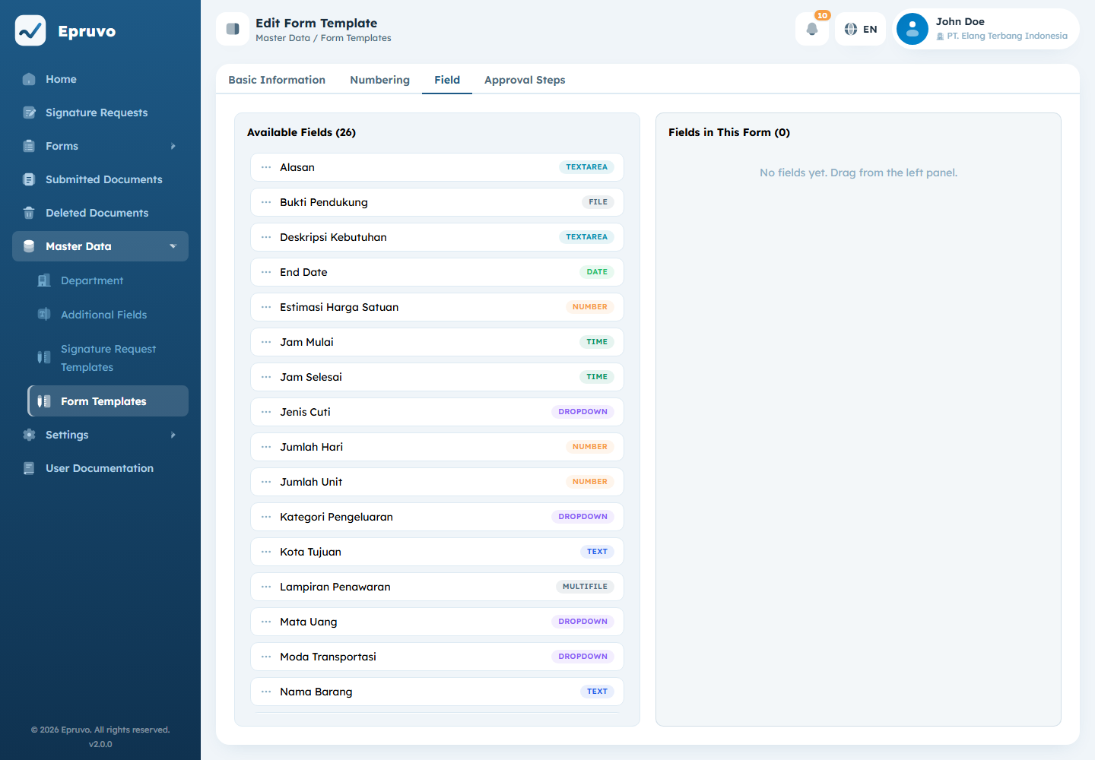Open the Home icon in sidebar
Image resolution: width=1095 pixels, height=760 pixels.
click(29, 79)
